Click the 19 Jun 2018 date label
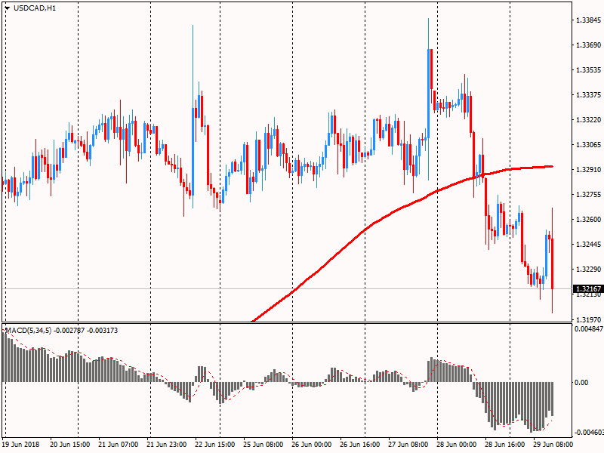Viewport: 604px width, 453px height. 20,445
